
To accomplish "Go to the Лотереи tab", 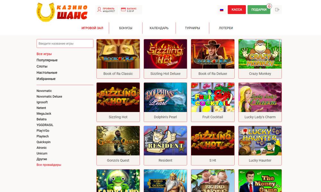I will 226,28.
